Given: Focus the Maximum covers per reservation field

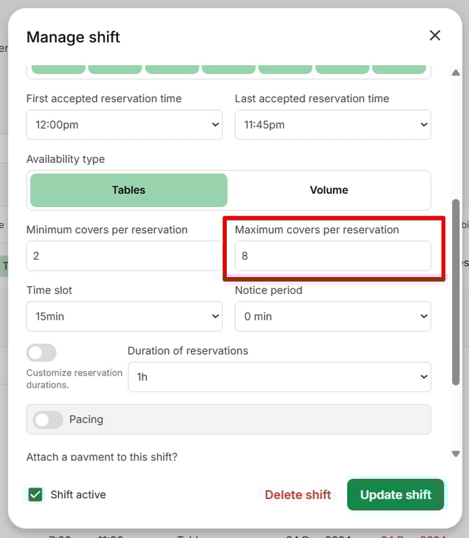Looking at the screenshot, I should coord(332,256).
